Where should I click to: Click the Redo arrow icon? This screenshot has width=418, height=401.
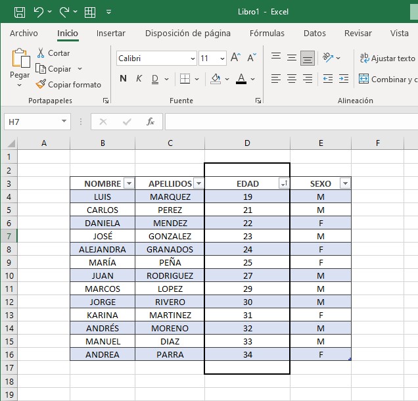click(64, 12)
